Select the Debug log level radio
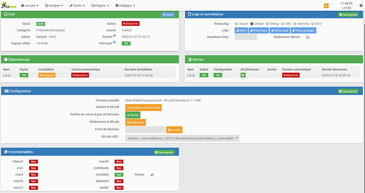This screenshot has height=193, width=365. click(x=268, y=24)
